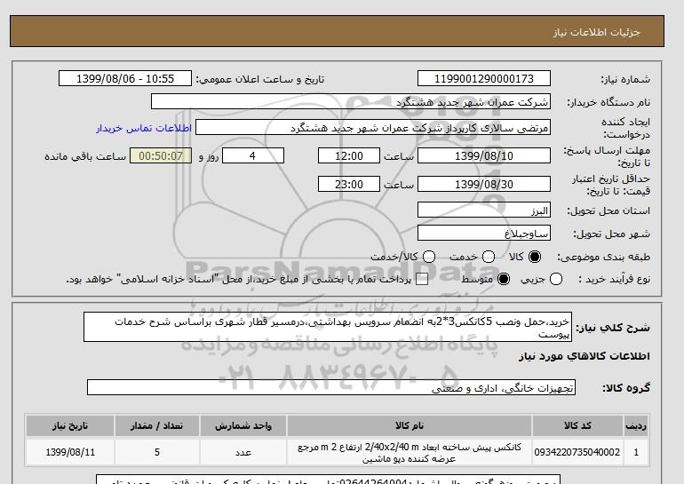Click the public announcement date field
Viewport: 684px width, 484px height.
(x=125, y=78)
